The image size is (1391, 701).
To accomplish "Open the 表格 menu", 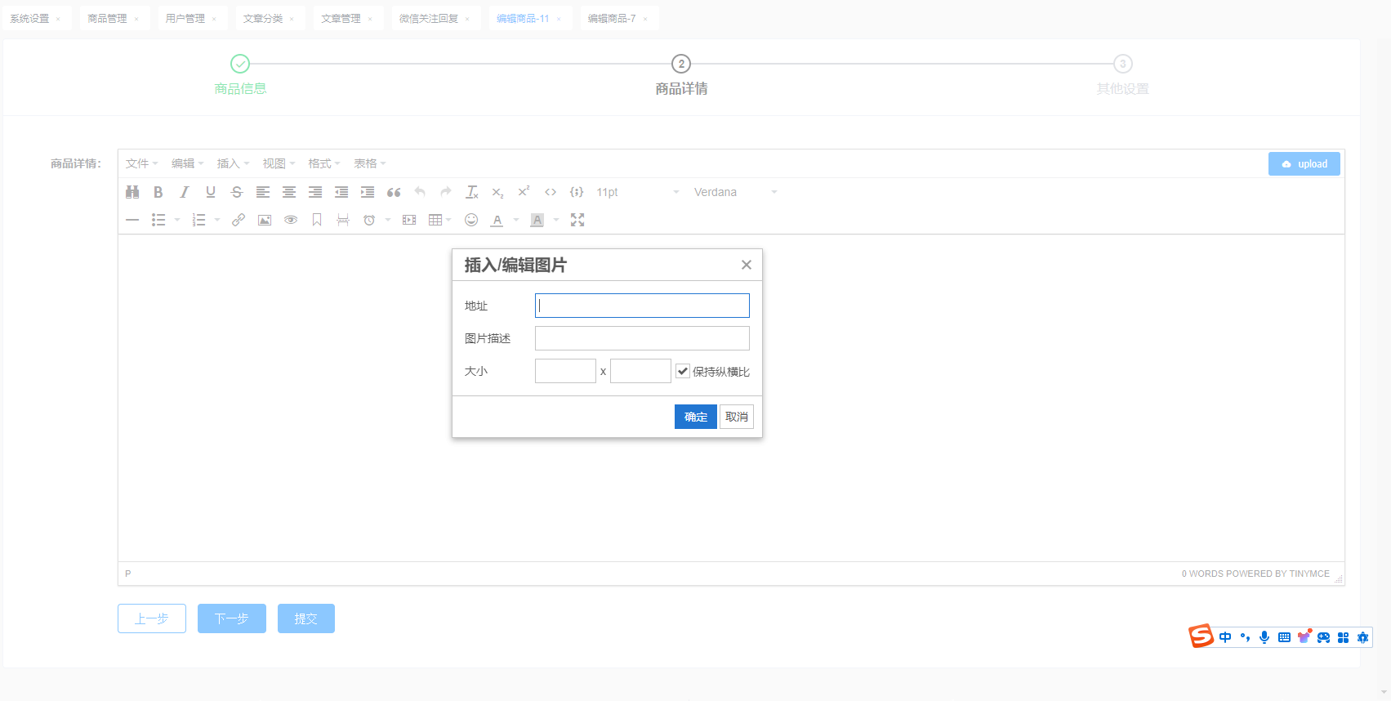I will coord(370,163).
